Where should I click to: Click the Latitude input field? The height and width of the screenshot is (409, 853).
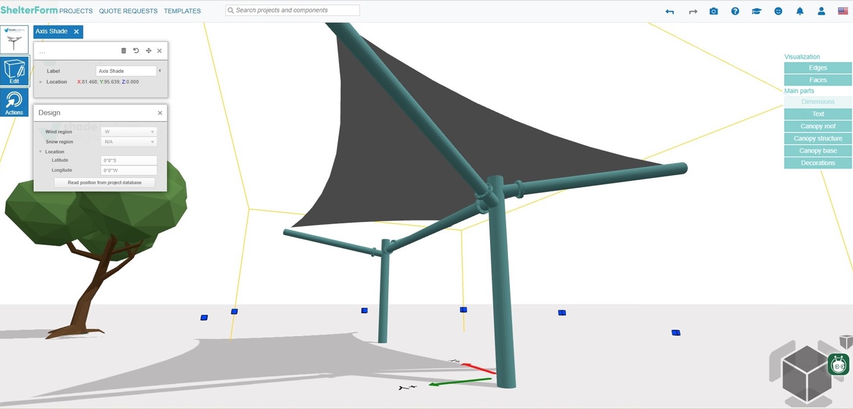pyautogui.click(x=129, y=161)
